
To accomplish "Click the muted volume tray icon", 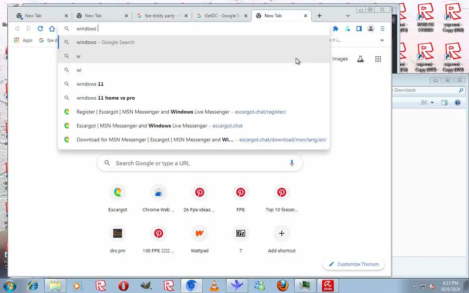I will (432, 286).
